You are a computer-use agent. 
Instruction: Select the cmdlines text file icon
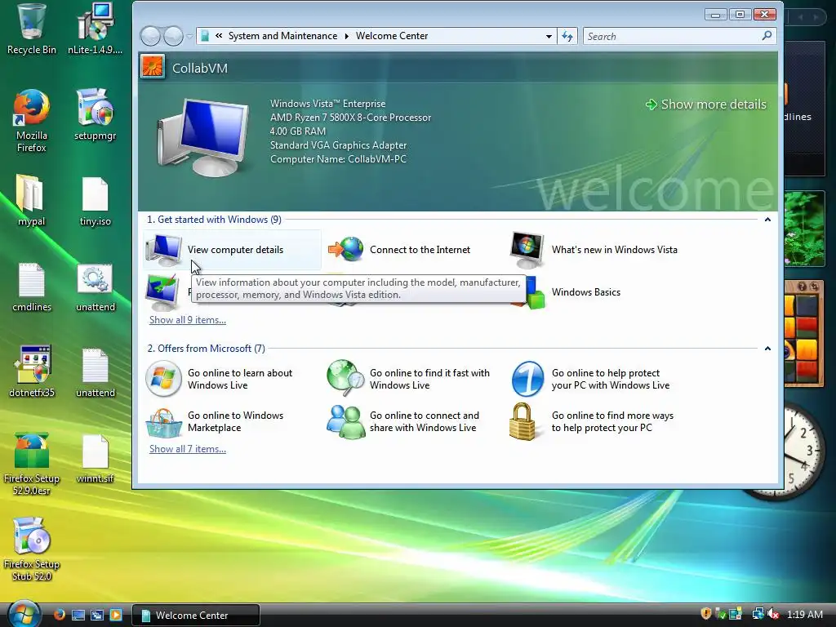(32, 287)
